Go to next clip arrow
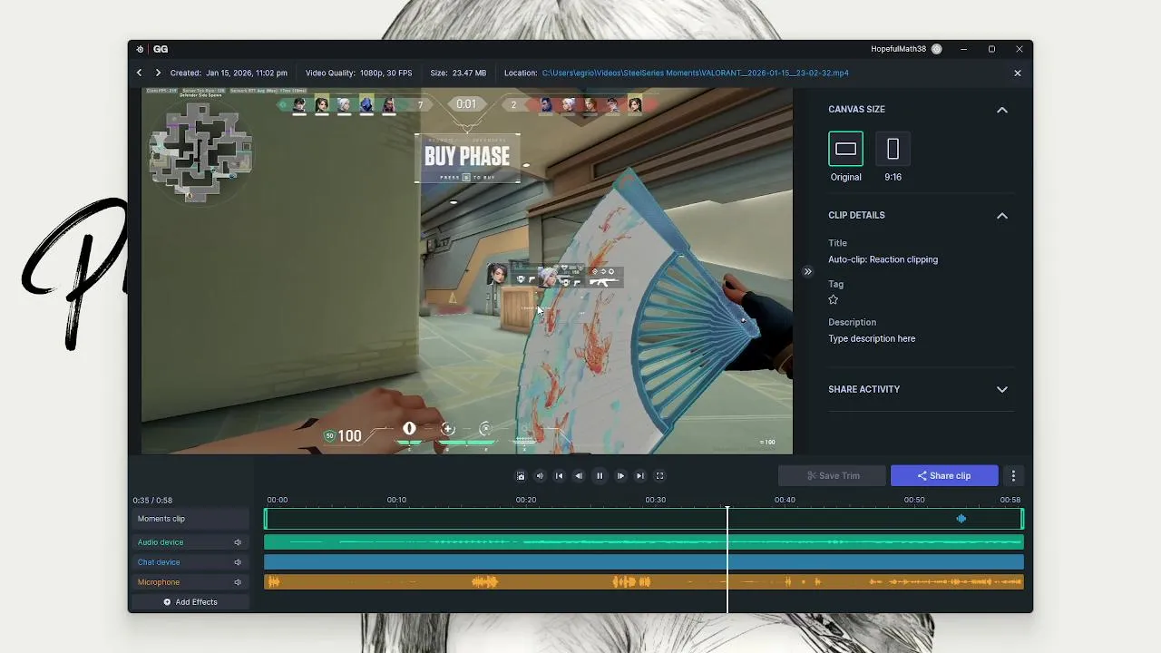The width and height of the screenshot is (1161, 653). point(158,73)
